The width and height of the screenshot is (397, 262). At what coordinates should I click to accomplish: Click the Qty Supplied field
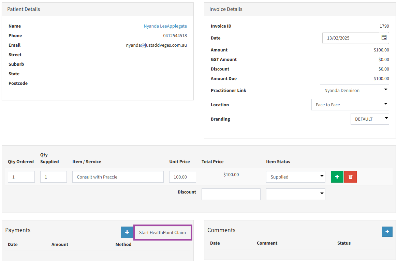tap(54, 177)
